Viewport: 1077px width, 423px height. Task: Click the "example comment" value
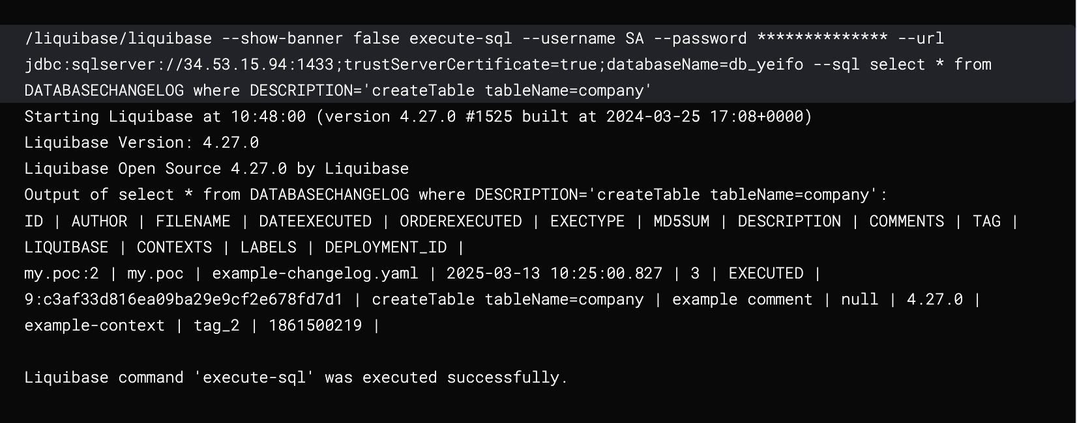[742, 299]
